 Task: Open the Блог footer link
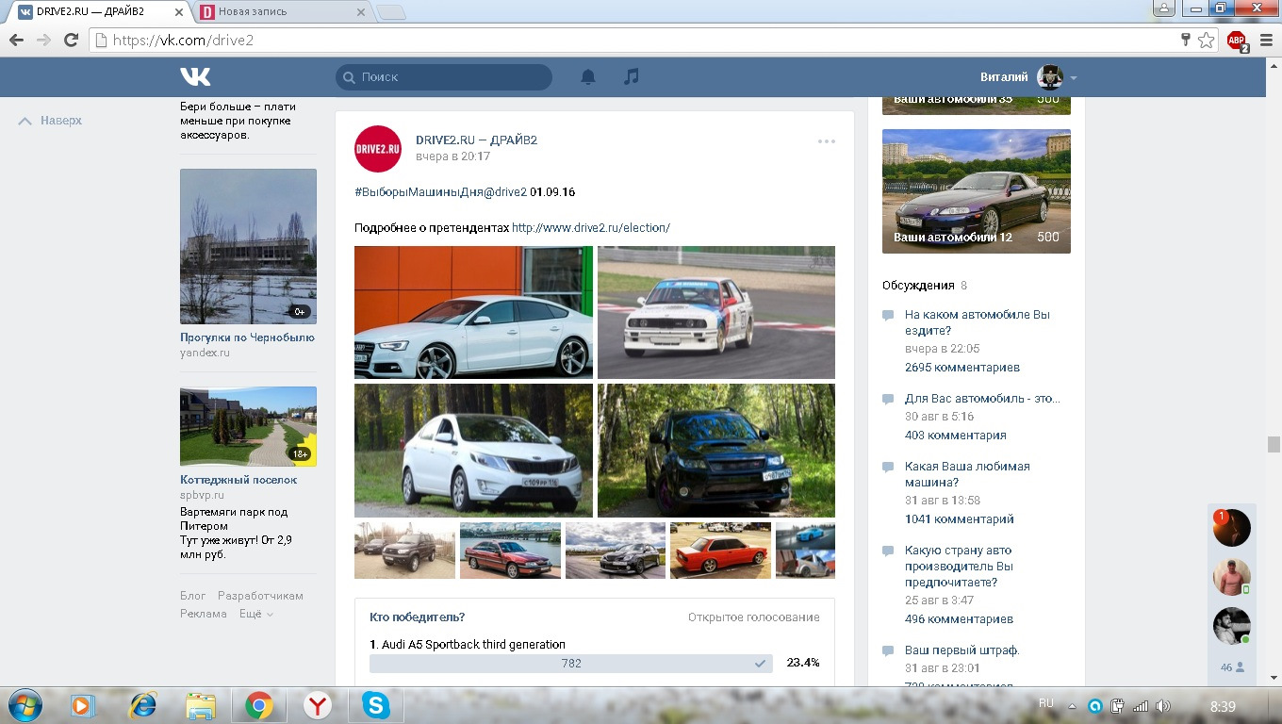[192, 596]
